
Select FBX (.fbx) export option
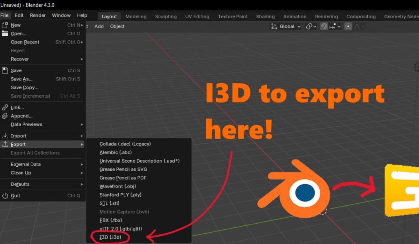tap(111, 220)
